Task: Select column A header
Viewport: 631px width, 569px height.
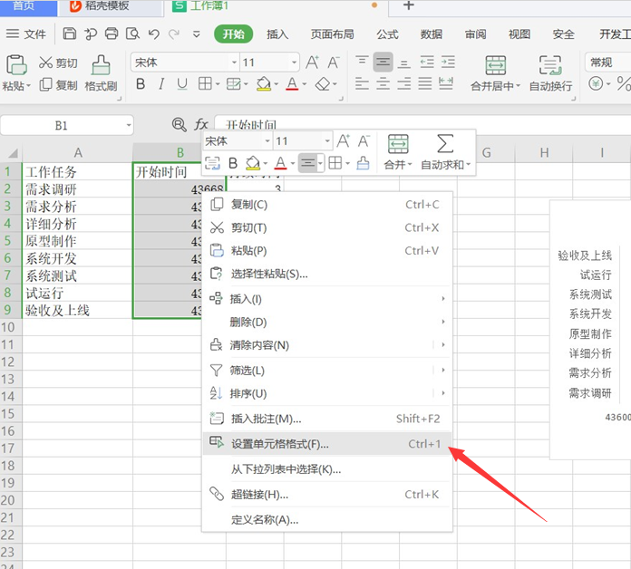Action: (78, 152)
